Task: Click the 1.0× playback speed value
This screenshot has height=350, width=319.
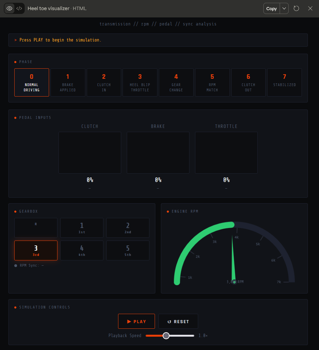Action: tap(203, 335)
